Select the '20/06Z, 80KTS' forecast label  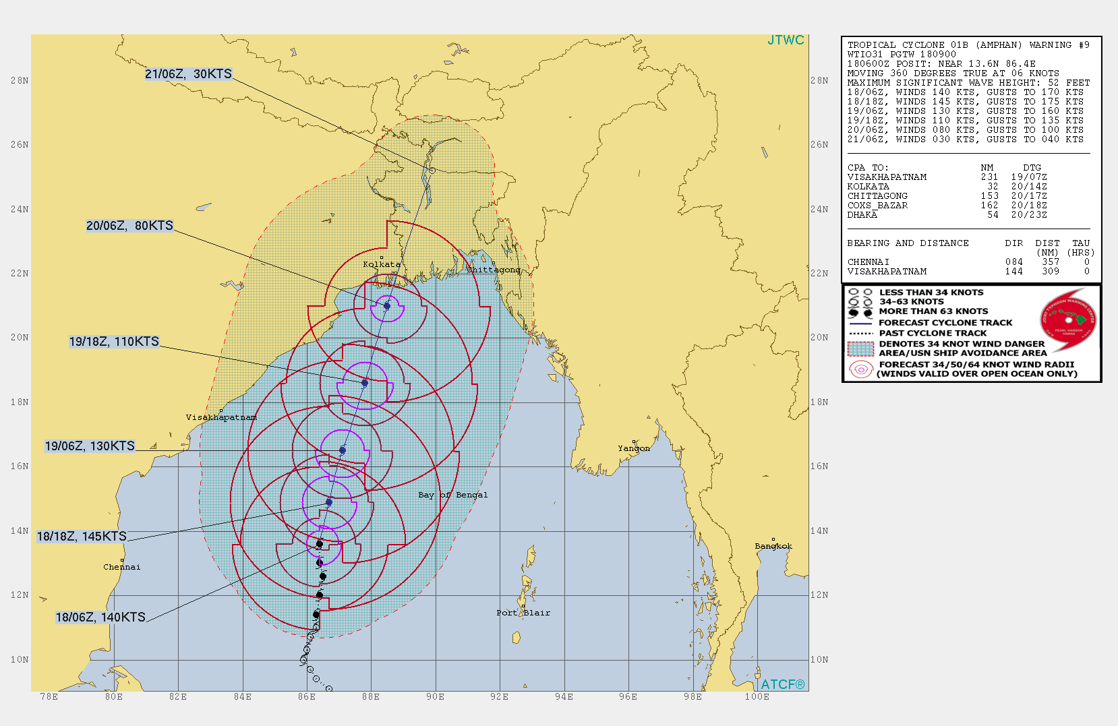[129, 226]
